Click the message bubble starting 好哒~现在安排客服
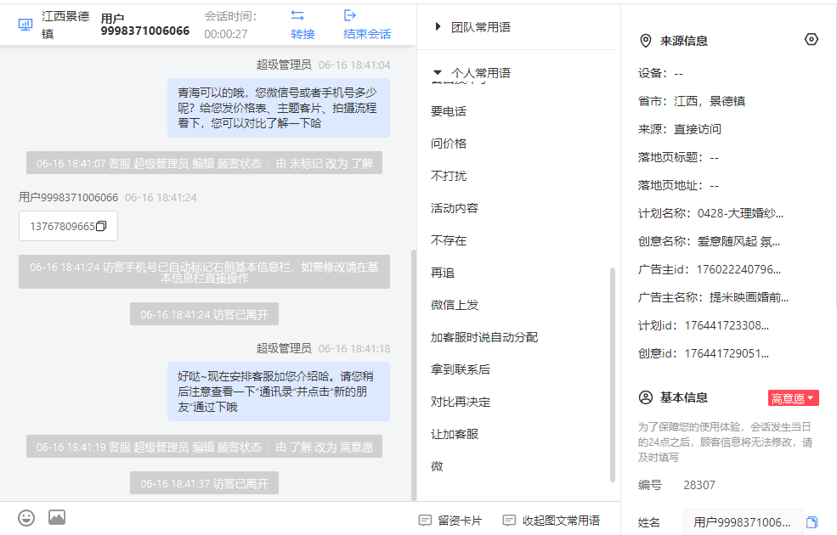 (x=279, y=391)
